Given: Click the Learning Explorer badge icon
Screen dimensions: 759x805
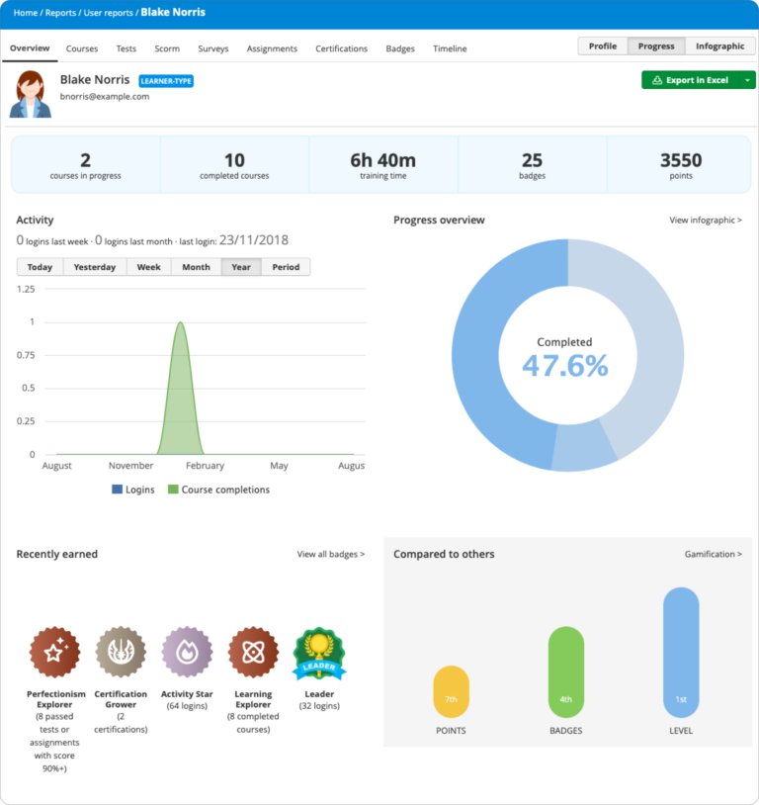Looking at the screenshot, I should (x=253, y=652).
